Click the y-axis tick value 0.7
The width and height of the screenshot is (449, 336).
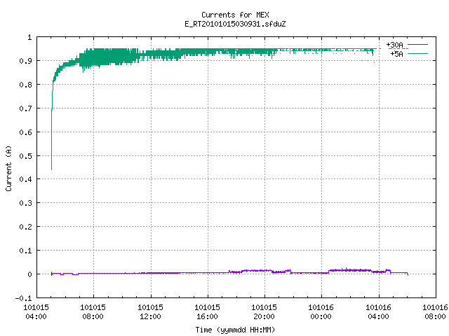[x=25, y=108]
